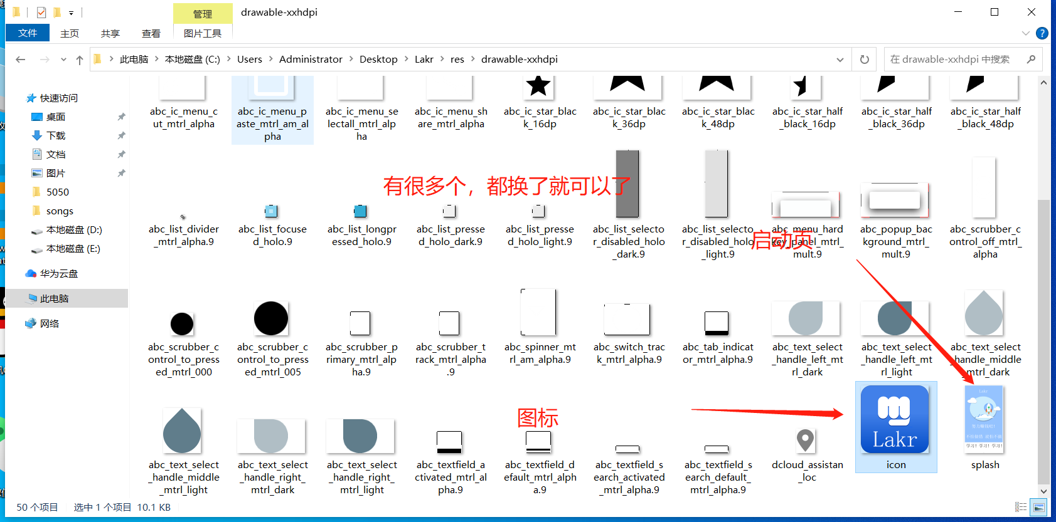
Task: Click the scroll down arrow of file list
Action: pos(1043,491)
